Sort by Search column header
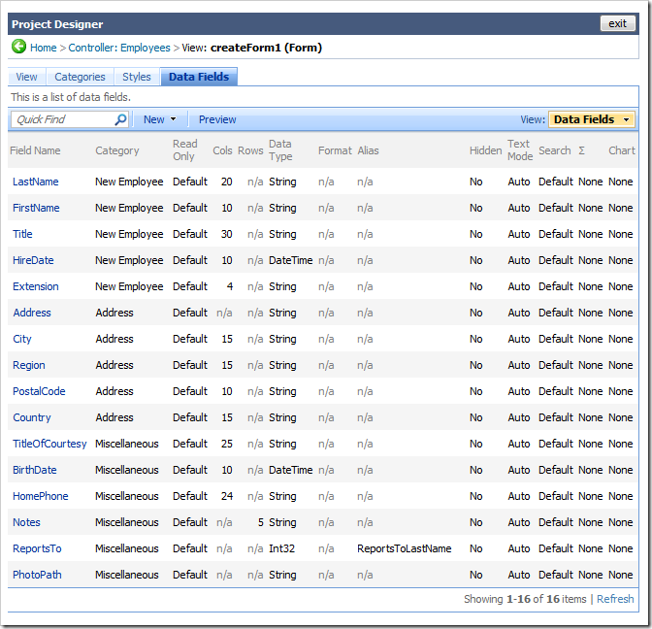The image size is (652, 629). click(x=555, y=150)
